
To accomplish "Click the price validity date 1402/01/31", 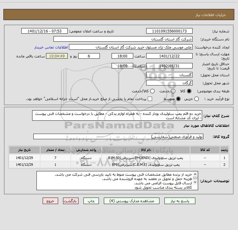I will pyautogui.click(x=169, y=66).
